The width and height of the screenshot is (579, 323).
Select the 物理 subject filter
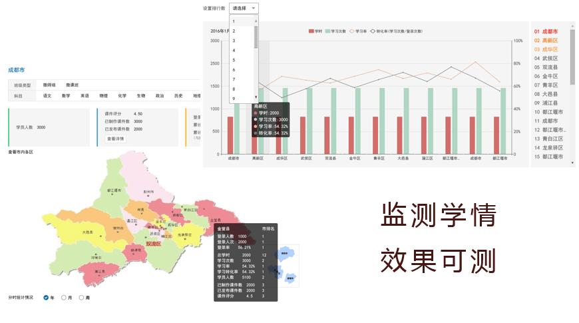[x=103, y=96]
